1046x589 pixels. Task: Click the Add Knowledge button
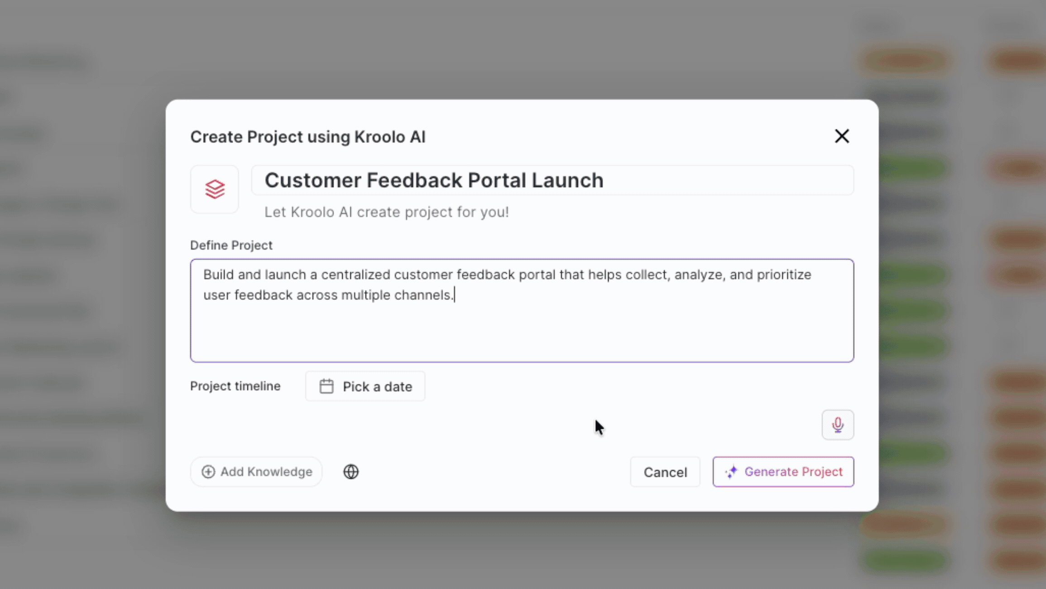pos(256,472)
